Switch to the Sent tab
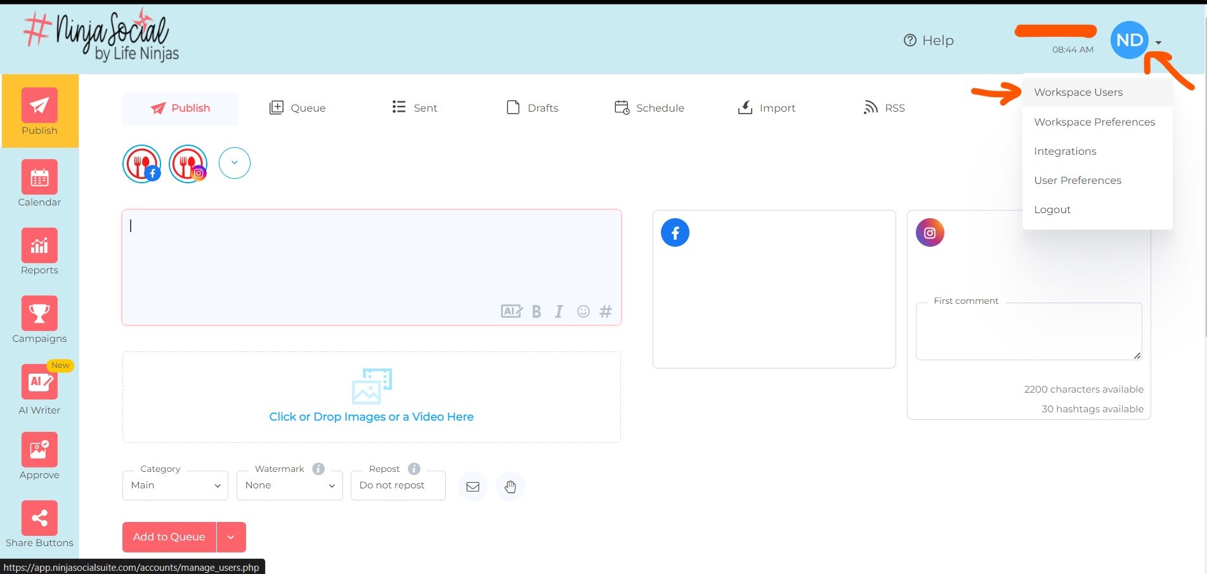This screenshot has height=574, width=1207. pyautogui.click(x=414, y=108)
